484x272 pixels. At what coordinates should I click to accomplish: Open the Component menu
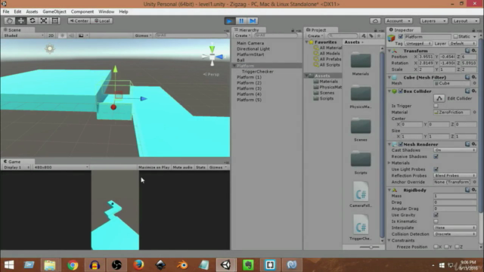click(x=82, y=11)
